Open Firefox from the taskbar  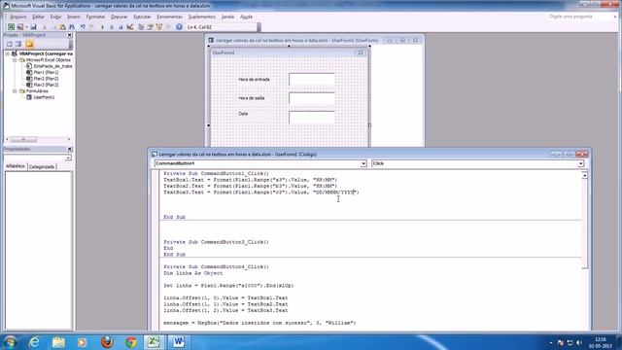(107, 341)
